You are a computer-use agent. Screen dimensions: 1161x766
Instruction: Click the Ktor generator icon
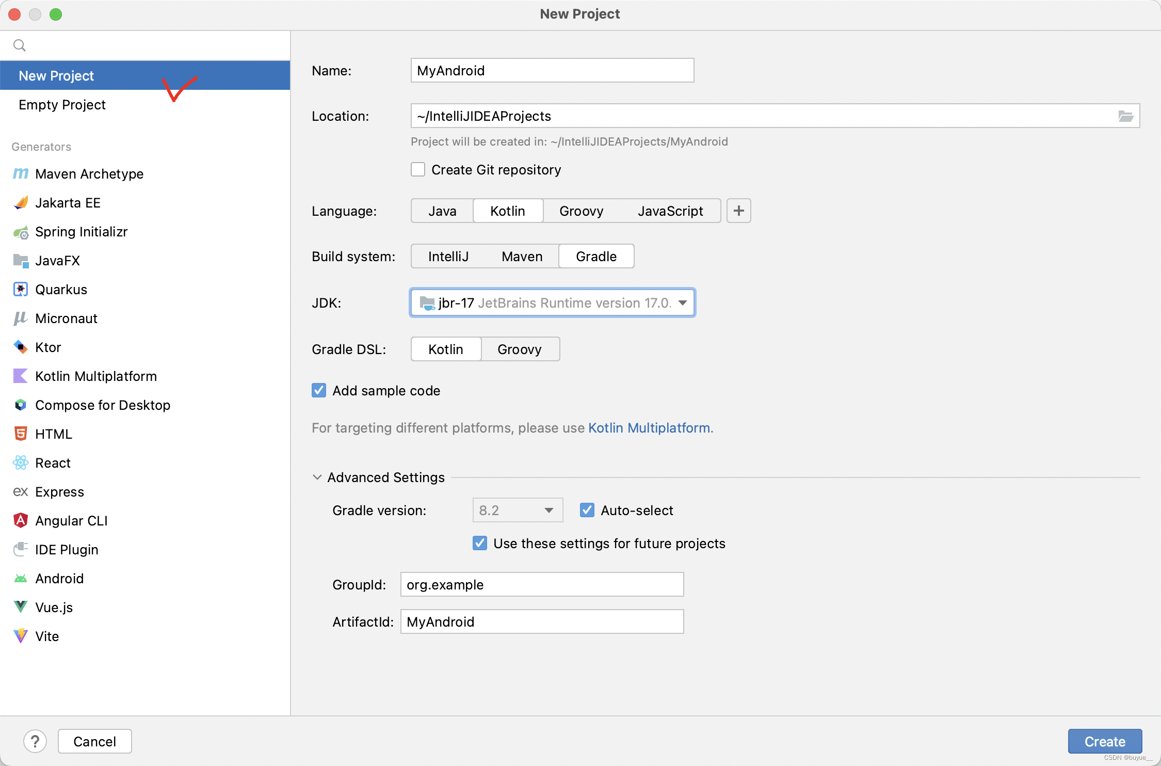pyautogui.click(x=21, y=347)
